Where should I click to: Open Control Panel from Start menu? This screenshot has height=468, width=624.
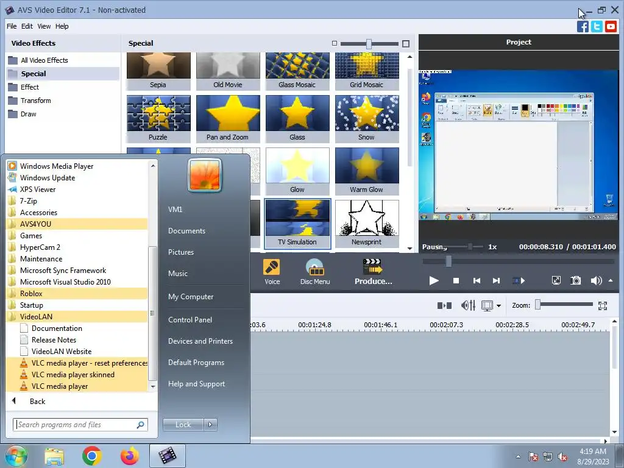pyautogui.click(x=190, y=320)
